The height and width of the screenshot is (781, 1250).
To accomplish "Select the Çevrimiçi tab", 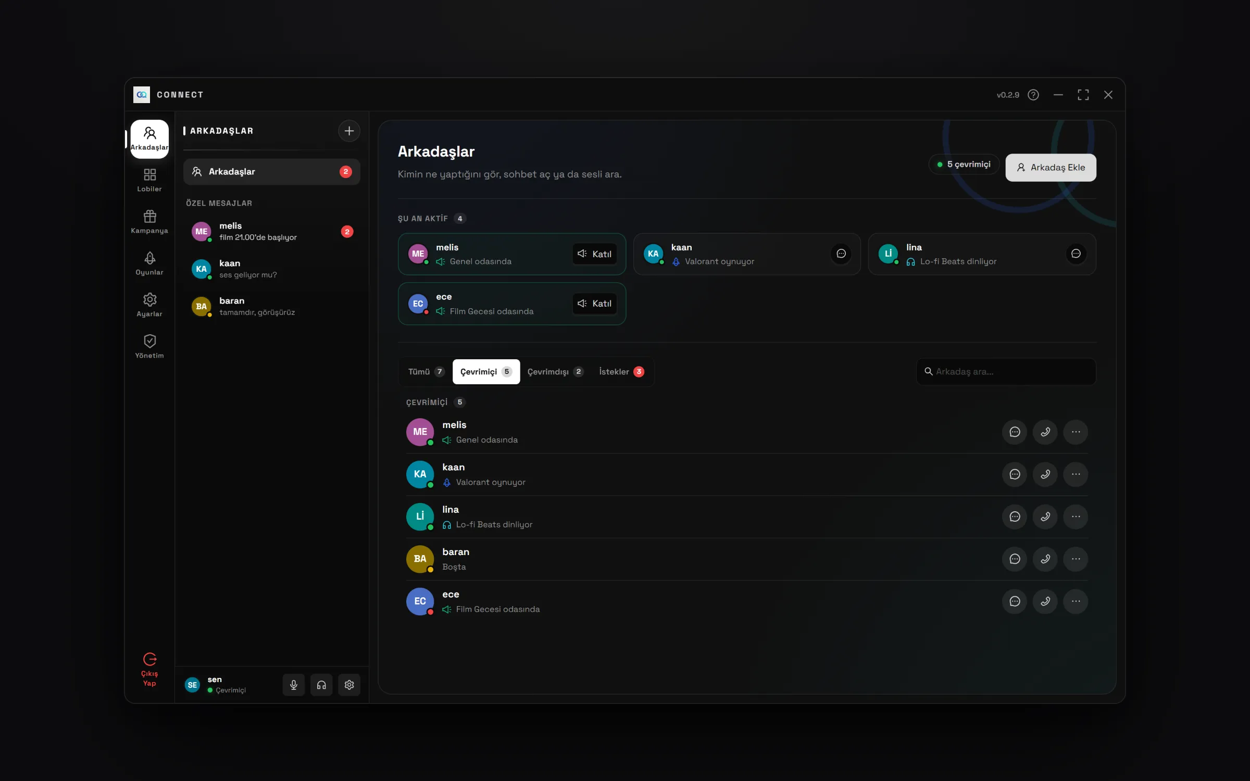I will pyautogui.click(x=486, y=372).
